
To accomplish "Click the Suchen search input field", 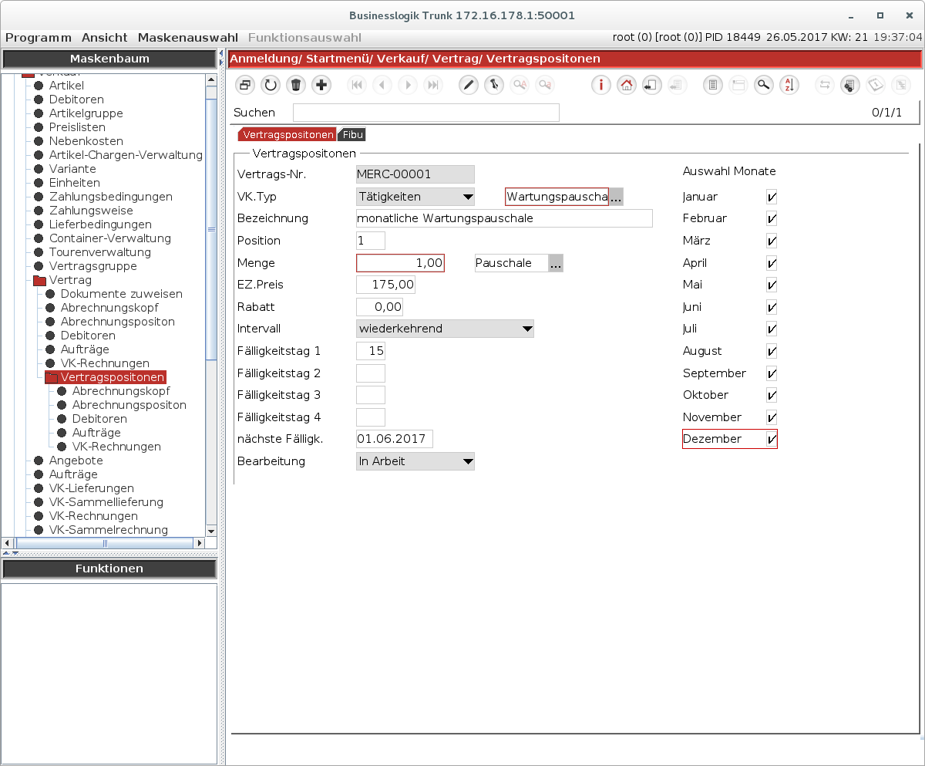I will tap(425, 113).
